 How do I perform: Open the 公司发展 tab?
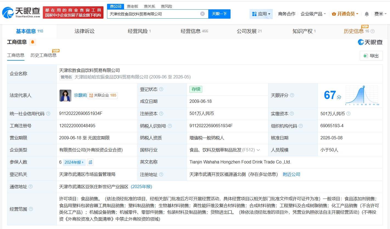[249, 31]
